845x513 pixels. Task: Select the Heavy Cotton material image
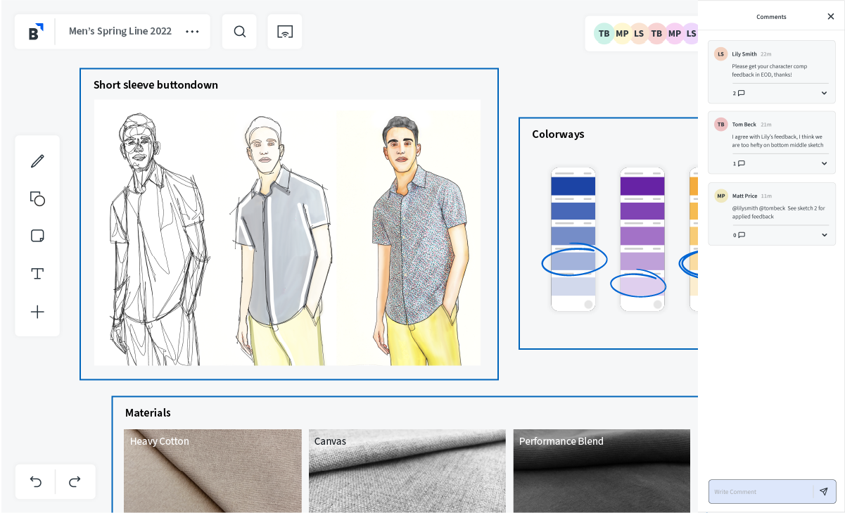point(212,471)
